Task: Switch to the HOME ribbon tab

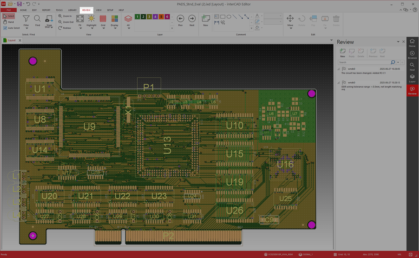Action: pyautogui.click(x=23, y=10)
